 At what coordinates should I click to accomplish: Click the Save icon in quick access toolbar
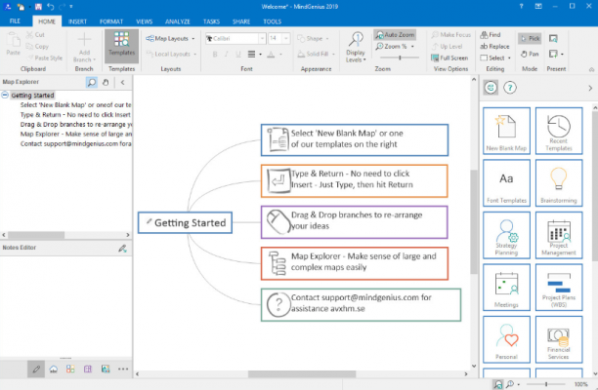pyautogui.click(x=38, y=7)
